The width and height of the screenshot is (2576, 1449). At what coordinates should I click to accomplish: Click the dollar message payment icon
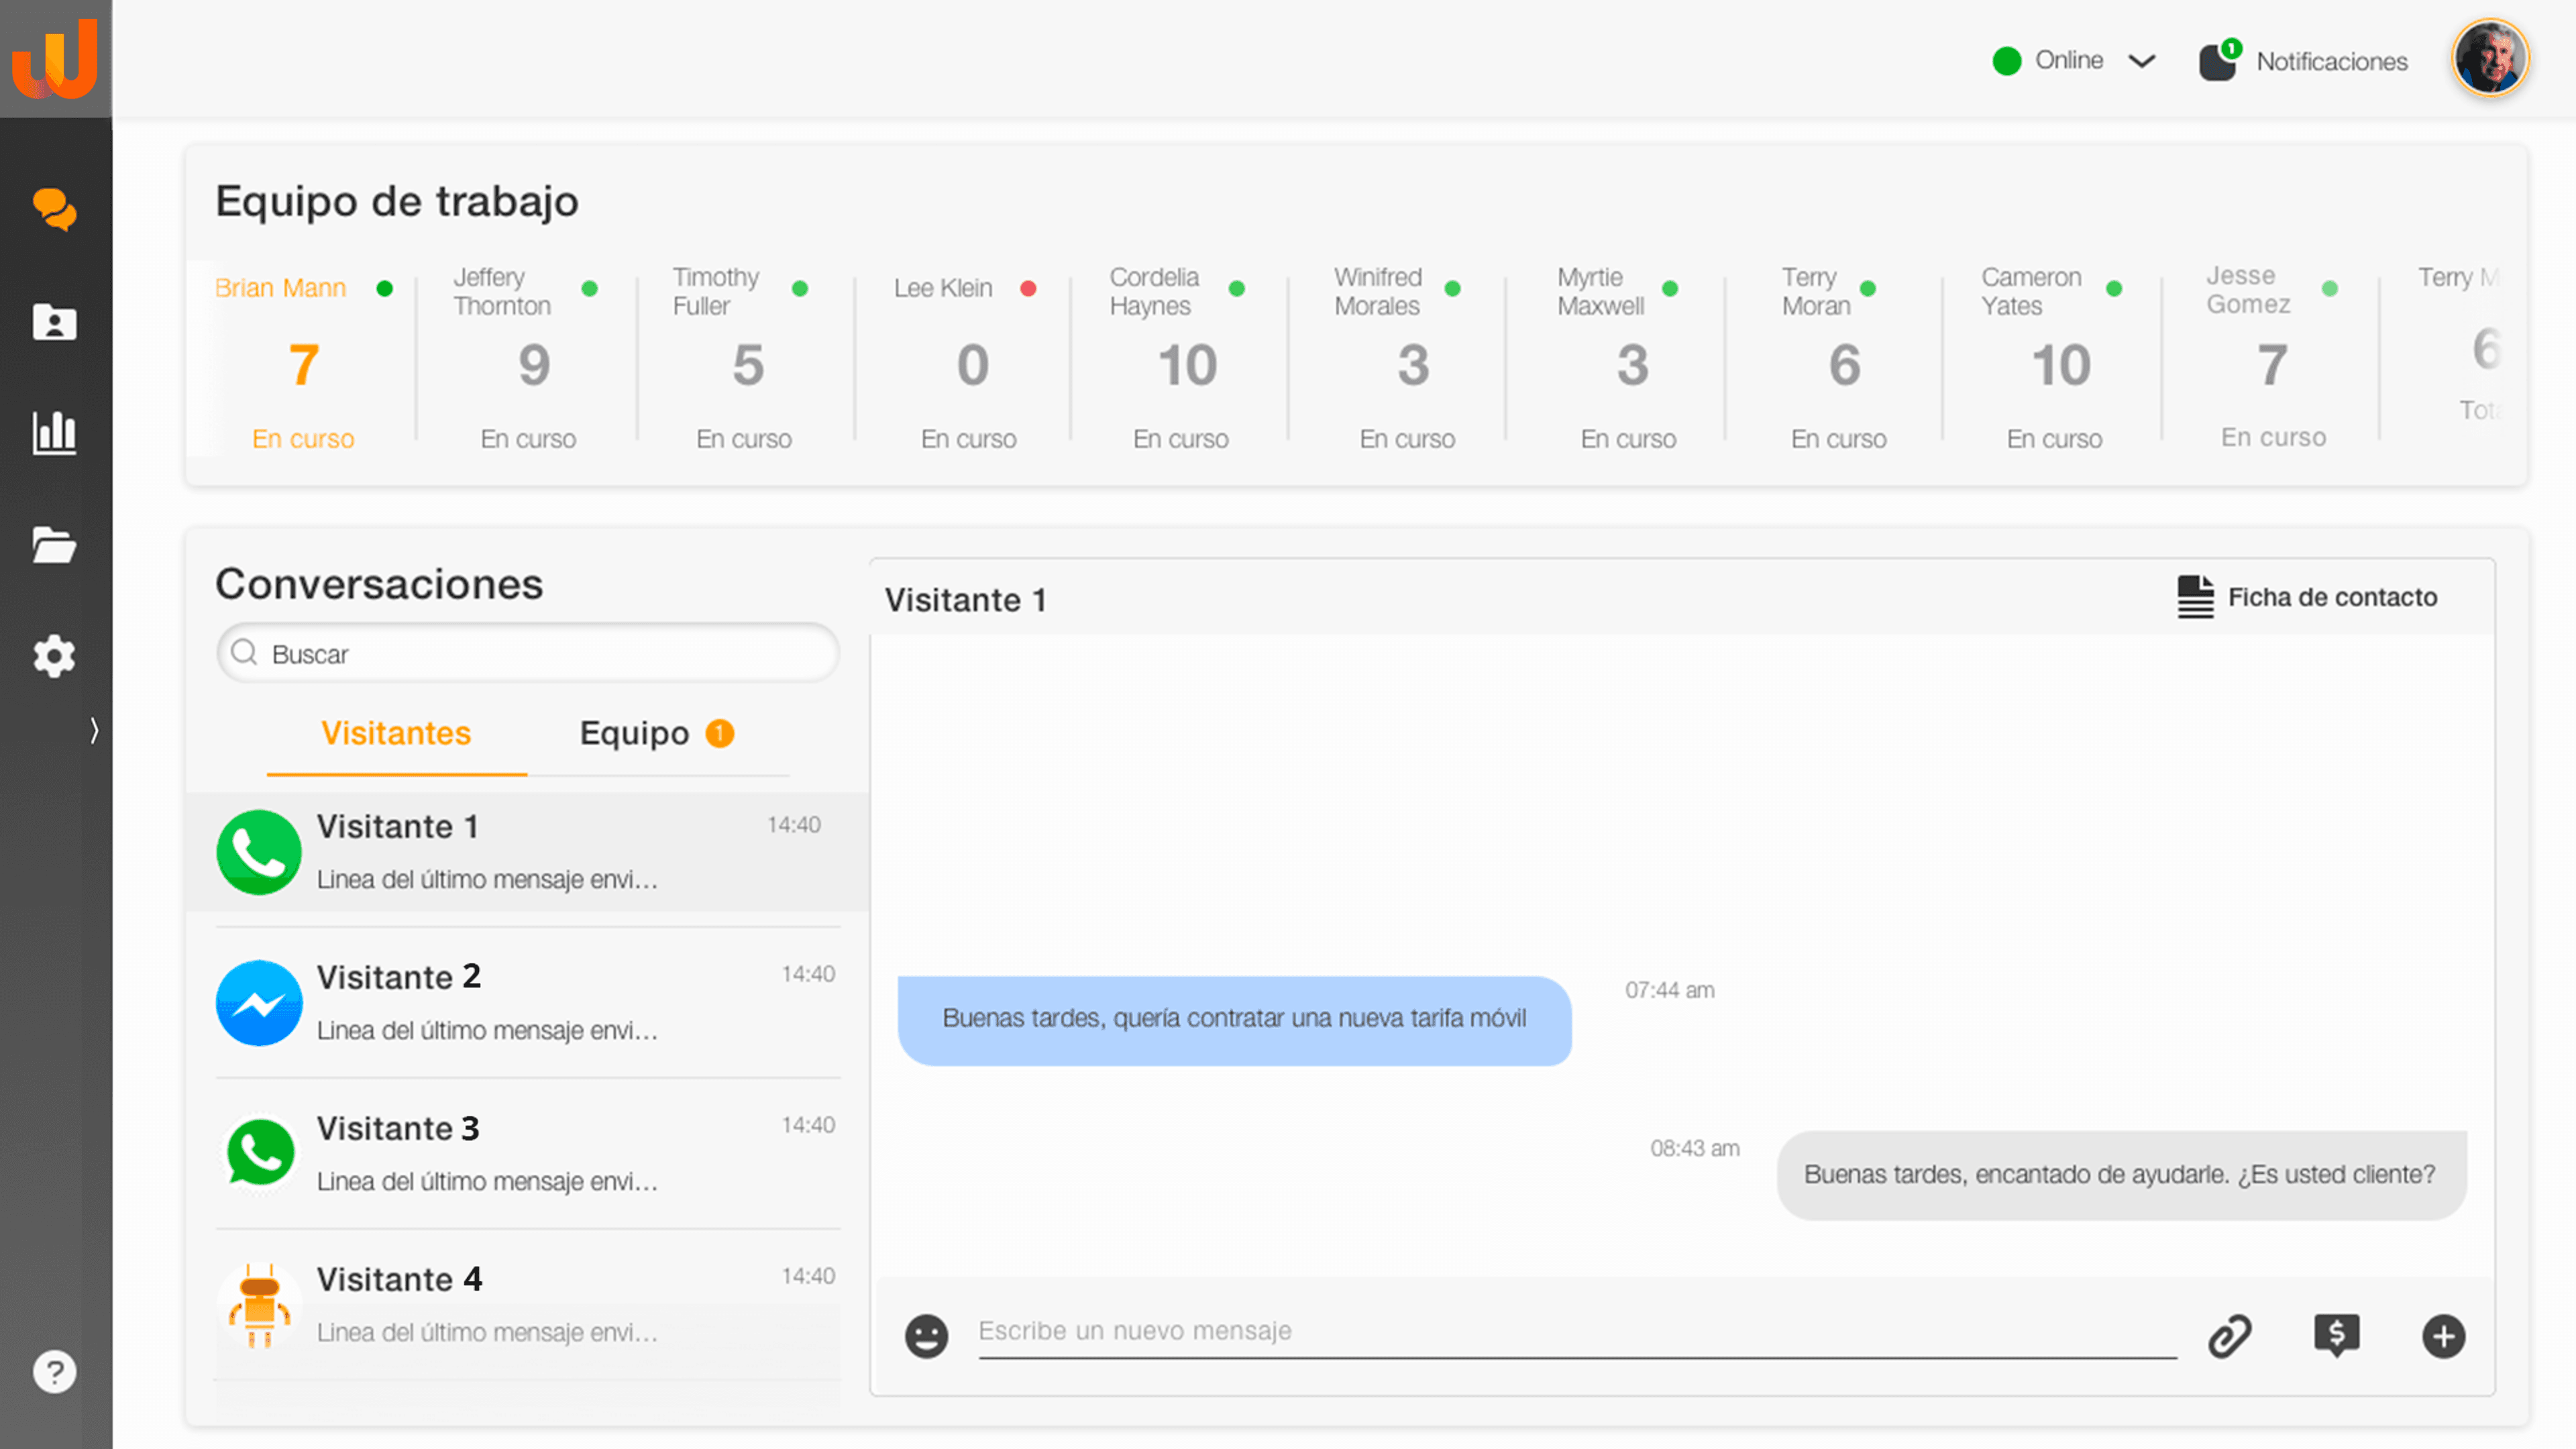pos(2336,1335)
